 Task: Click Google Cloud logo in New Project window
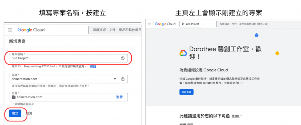tap(31, 30)
